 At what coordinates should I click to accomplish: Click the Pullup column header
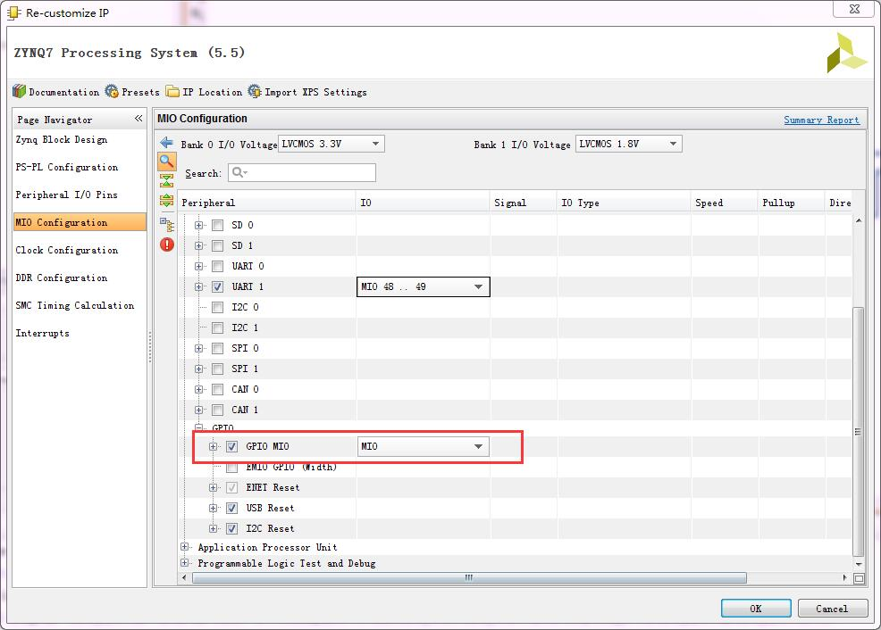tap(791, 203)
